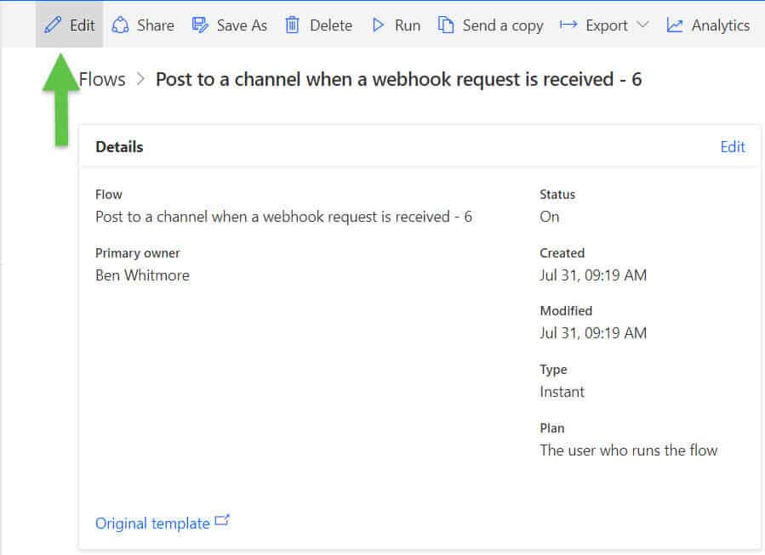Viewport: 765px width, 555px height.
Task: Expand the Export dropdown chevron
Action: tap(642, 25)
